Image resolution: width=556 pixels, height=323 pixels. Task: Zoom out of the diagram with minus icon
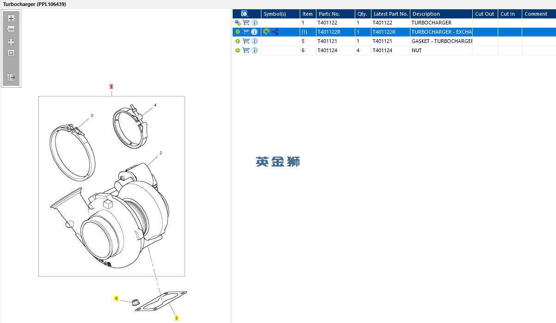click(11, 29)
